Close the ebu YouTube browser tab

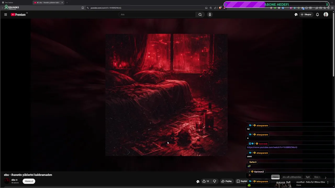pyautogui.click(x=62, y=3)
